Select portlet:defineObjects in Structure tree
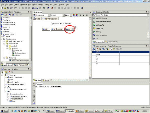150x113 pixels. tap(16, 85)
